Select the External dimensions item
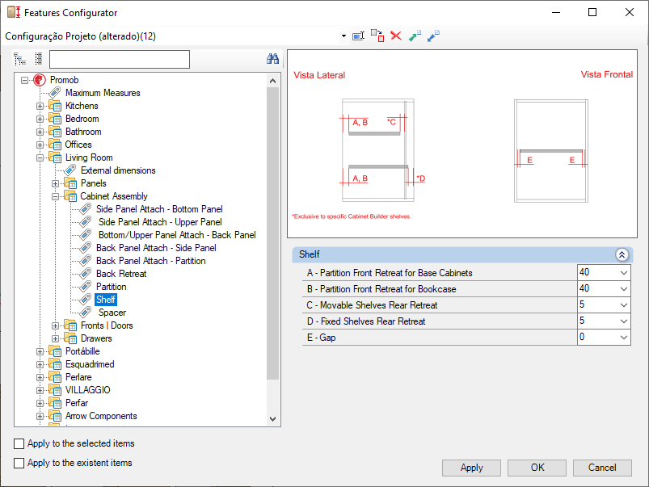Screen dimensions: 649x487 (118, 170)
